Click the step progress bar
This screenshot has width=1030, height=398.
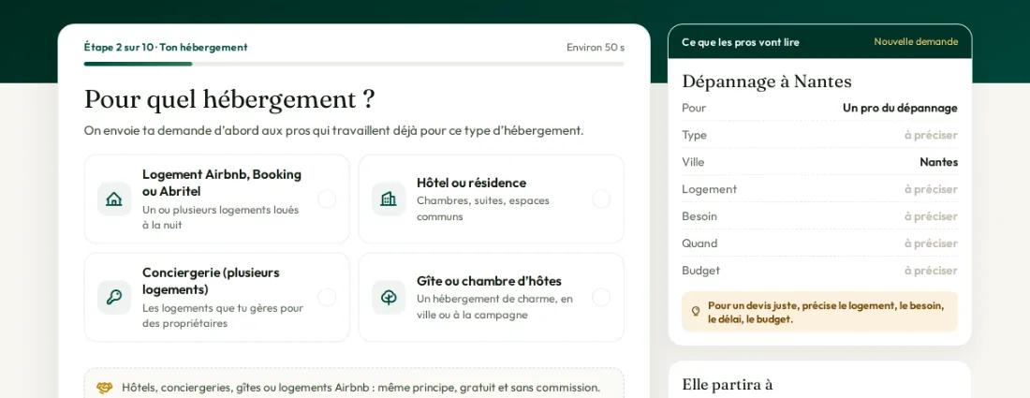(354, 64)
